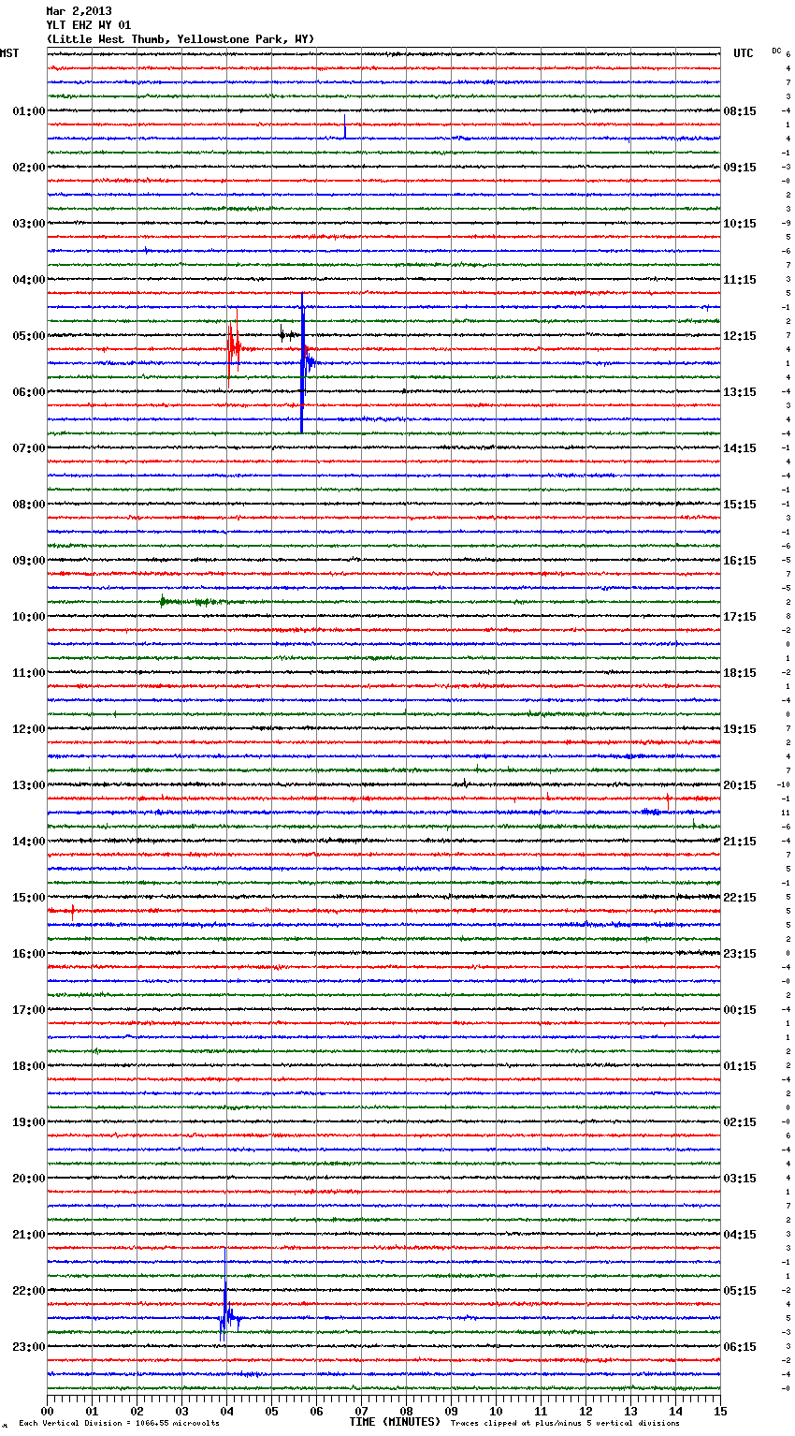Select the 05:00 MST time label
Image resolution: width=795 pixels, height=1436 pixels.
point(29,336)
